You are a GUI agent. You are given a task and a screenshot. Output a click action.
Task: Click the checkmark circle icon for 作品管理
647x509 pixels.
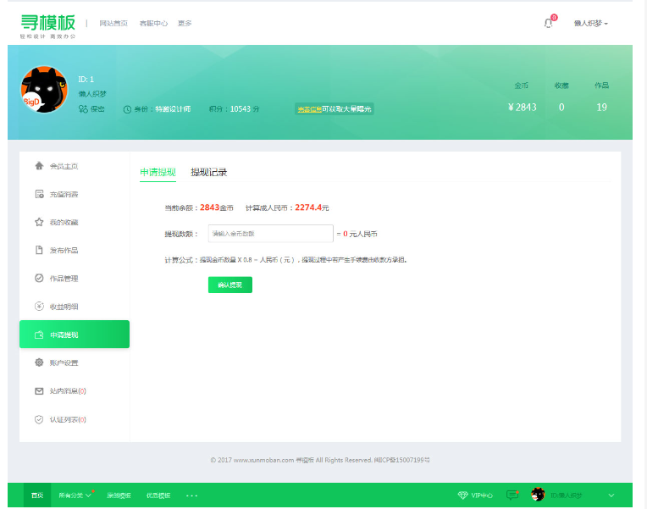[39, 279]
